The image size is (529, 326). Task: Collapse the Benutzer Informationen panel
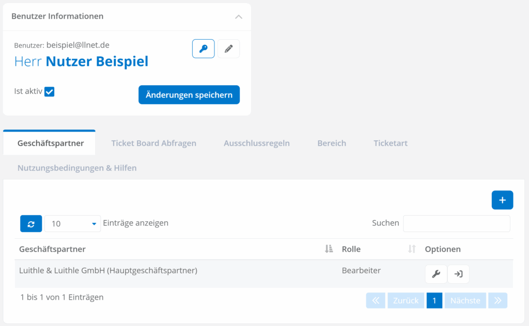tap(238, 17)
